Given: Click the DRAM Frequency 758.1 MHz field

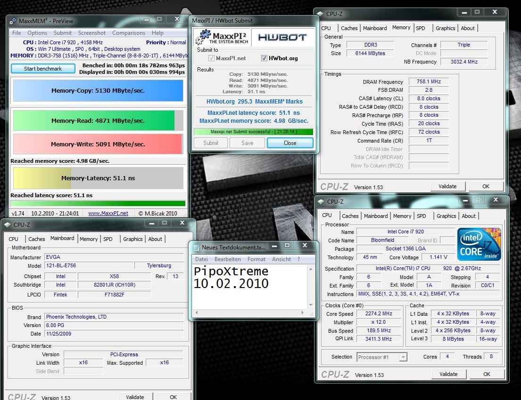Looking at the screenshot, I should coord(429,81).
